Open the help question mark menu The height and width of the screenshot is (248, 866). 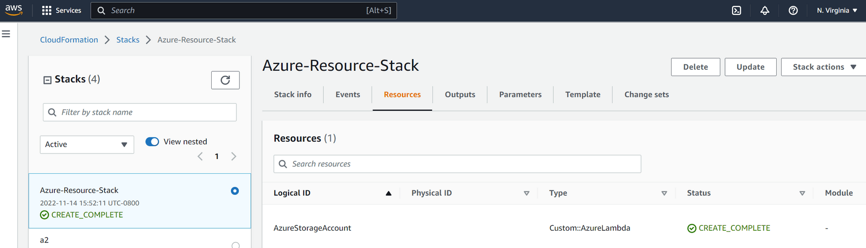[793, 10]
